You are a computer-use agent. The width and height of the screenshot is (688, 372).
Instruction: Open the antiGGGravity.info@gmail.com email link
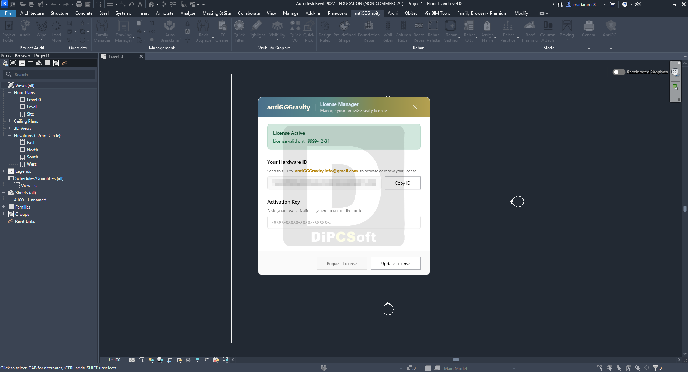[326, 171]
